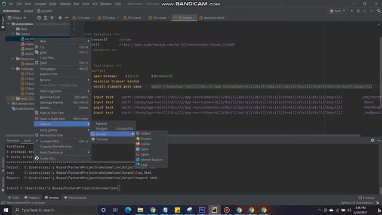The height and width of the screenshot is (215, 382).
Task: Open the TODO tool window tab
Action: (x=13, y=198)
